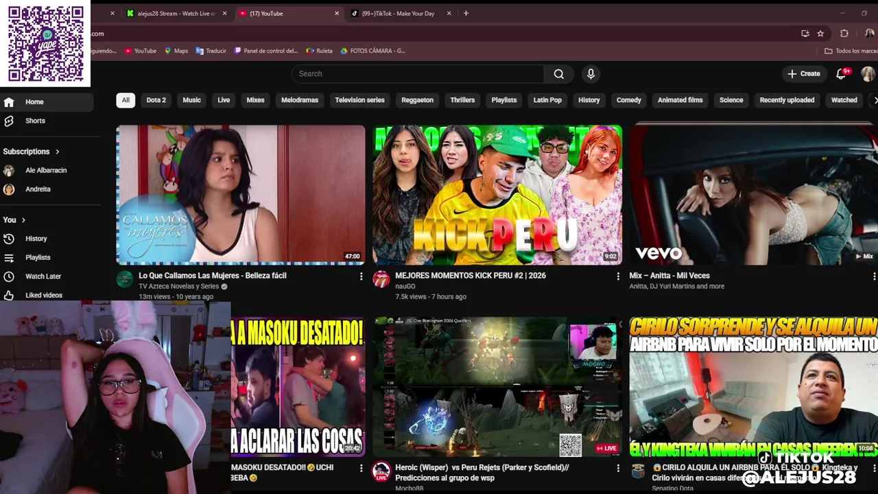Screen dimensions: 878x494
Task: Play KICK PERU video thumbnail
Action: click(x=497, y=195)
